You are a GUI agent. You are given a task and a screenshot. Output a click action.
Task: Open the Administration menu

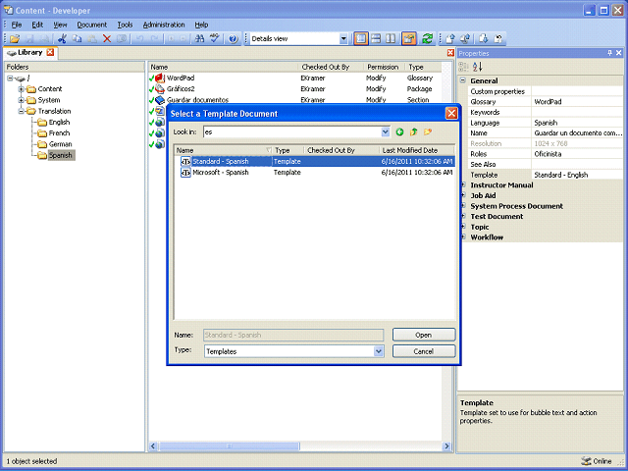(164, 25)
